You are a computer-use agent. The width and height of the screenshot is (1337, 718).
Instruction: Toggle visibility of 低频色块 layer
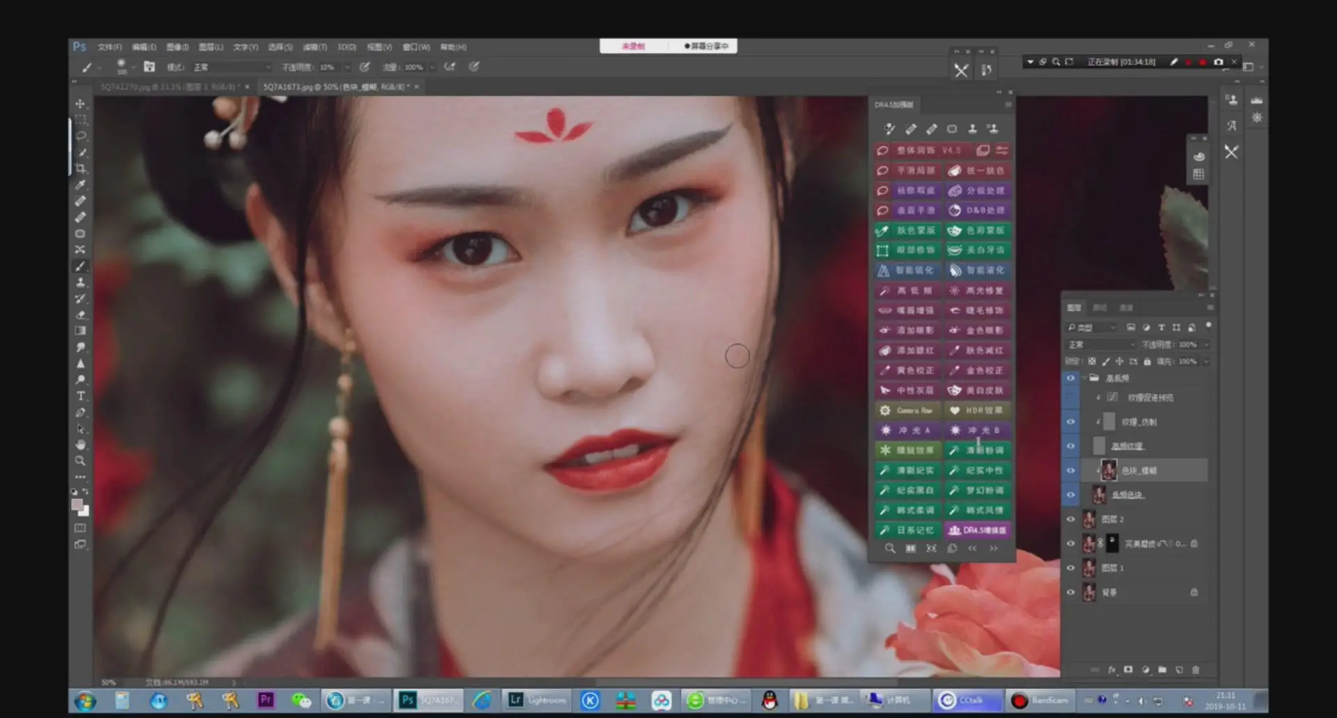tap(1070, 495)
